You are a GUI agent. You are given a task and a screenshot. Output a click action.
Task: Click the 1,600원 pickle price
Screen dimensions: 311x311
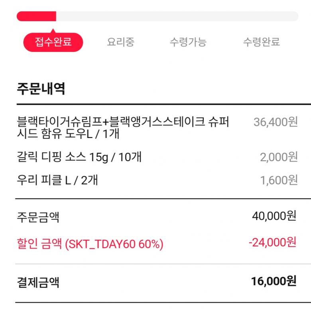279,180
